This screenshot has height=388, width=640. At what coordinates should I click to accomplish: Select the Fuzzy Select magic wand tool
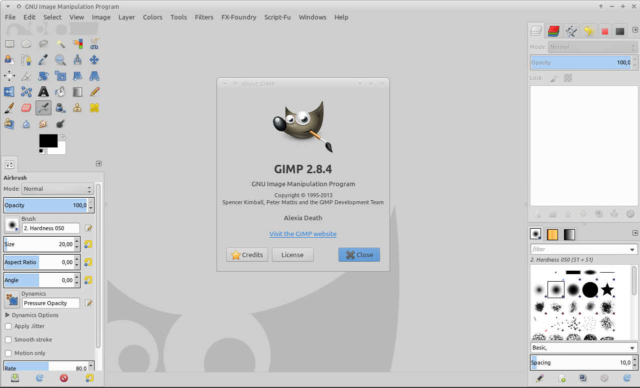click(60, 44)
